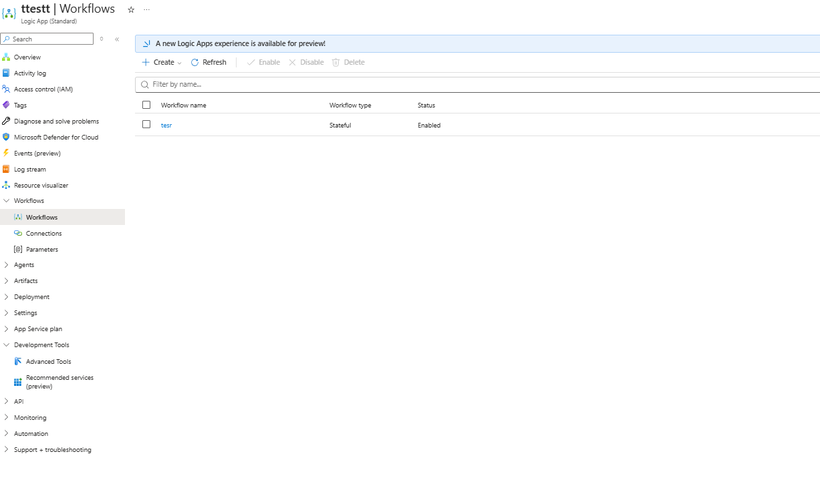Click the Stateful cell for tesr
Viewport: 820px width, 494px height.
pos(340,126)
